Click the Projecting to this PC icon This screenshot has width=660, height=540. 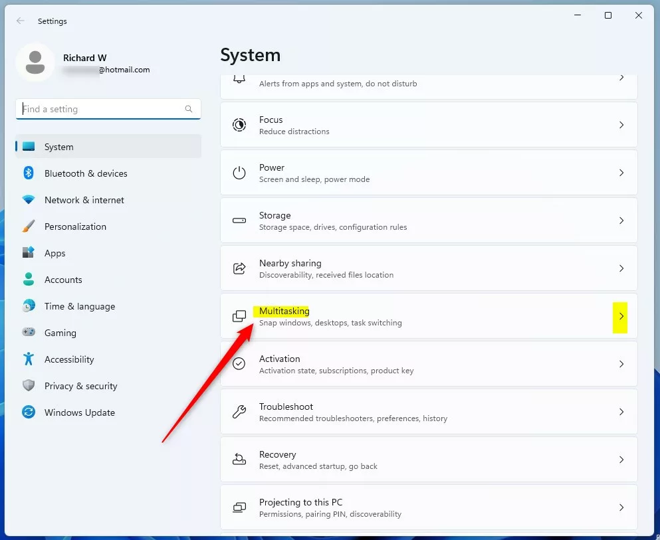point(239,507)
